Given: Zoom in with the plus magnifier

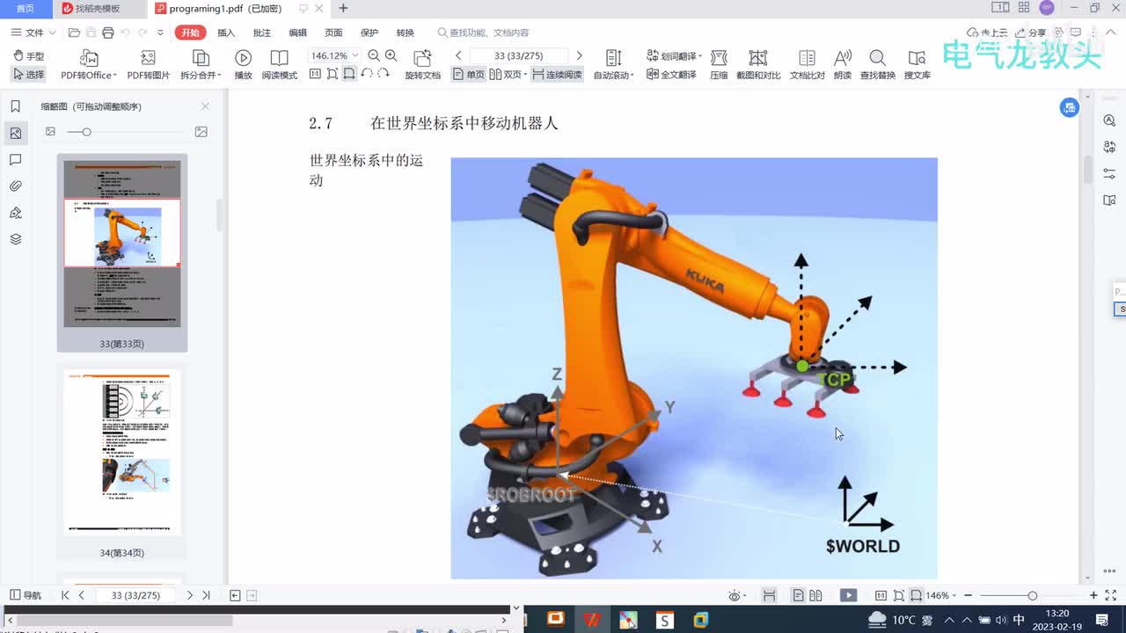Looking at the screenshot, I should pyautogui.click(x=391, y=55).
